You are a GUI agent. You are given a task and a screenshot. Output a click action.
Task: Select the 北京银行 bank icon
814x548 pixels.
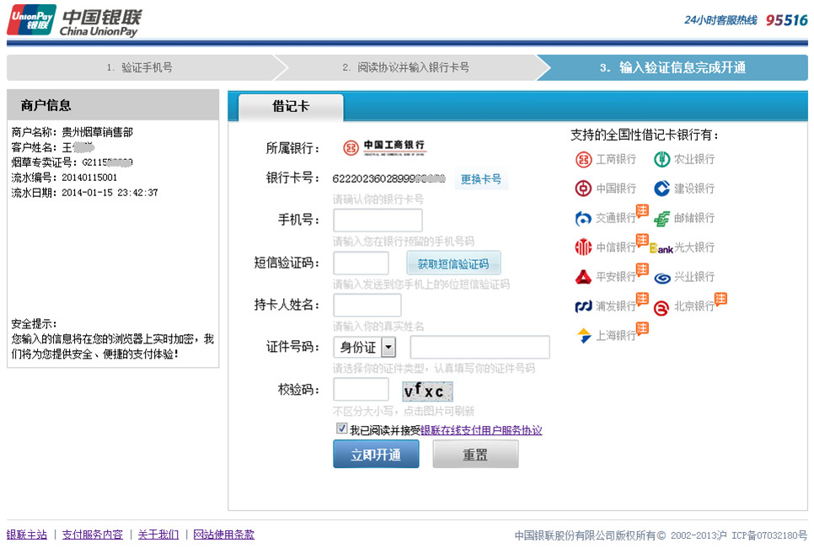(661, 307)
